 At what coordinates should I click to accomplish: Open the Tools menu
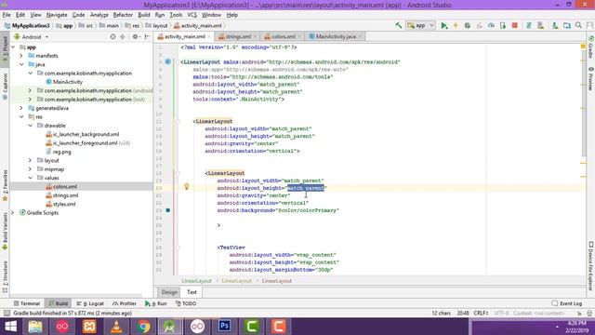pos(176,15)
